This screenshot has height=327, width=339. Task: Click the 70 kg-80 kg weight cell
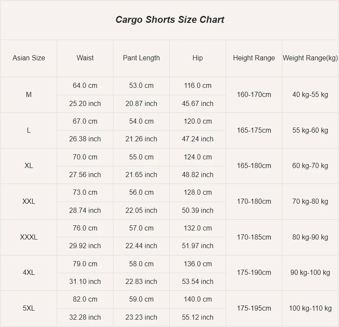310,202
